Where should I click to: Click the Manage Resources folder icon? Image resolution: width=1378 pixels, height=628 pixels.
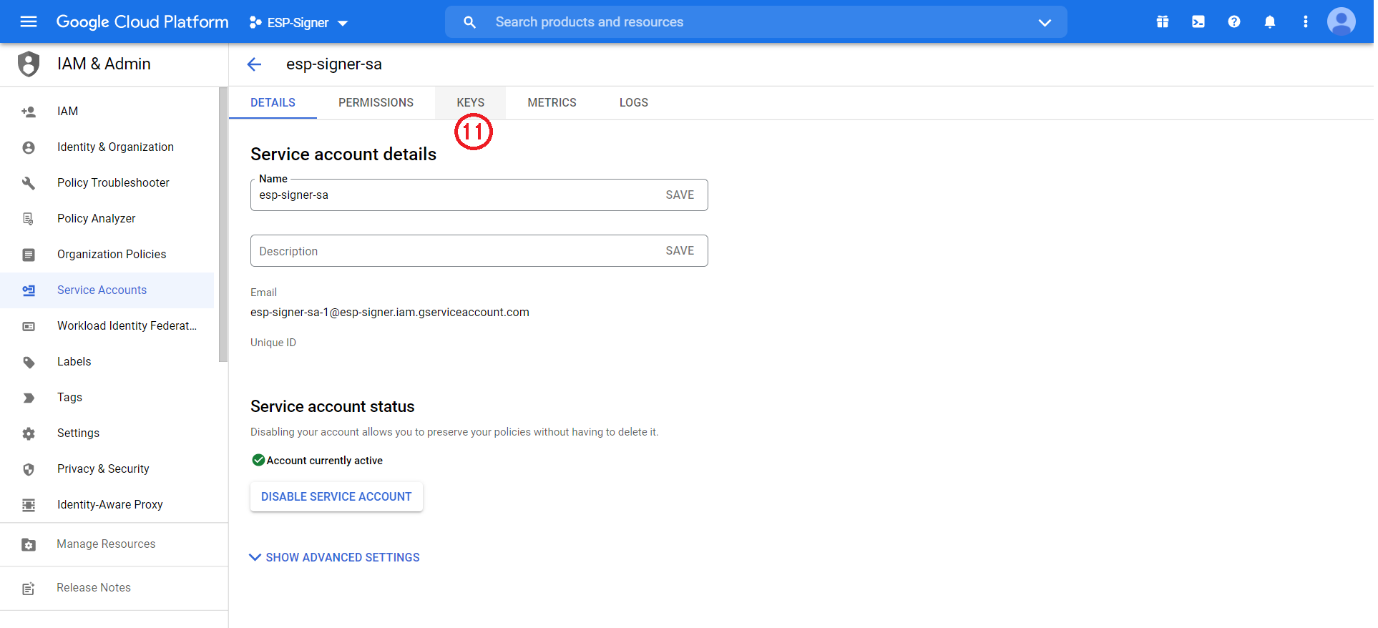pyautogui.click(x=29, y=544)
